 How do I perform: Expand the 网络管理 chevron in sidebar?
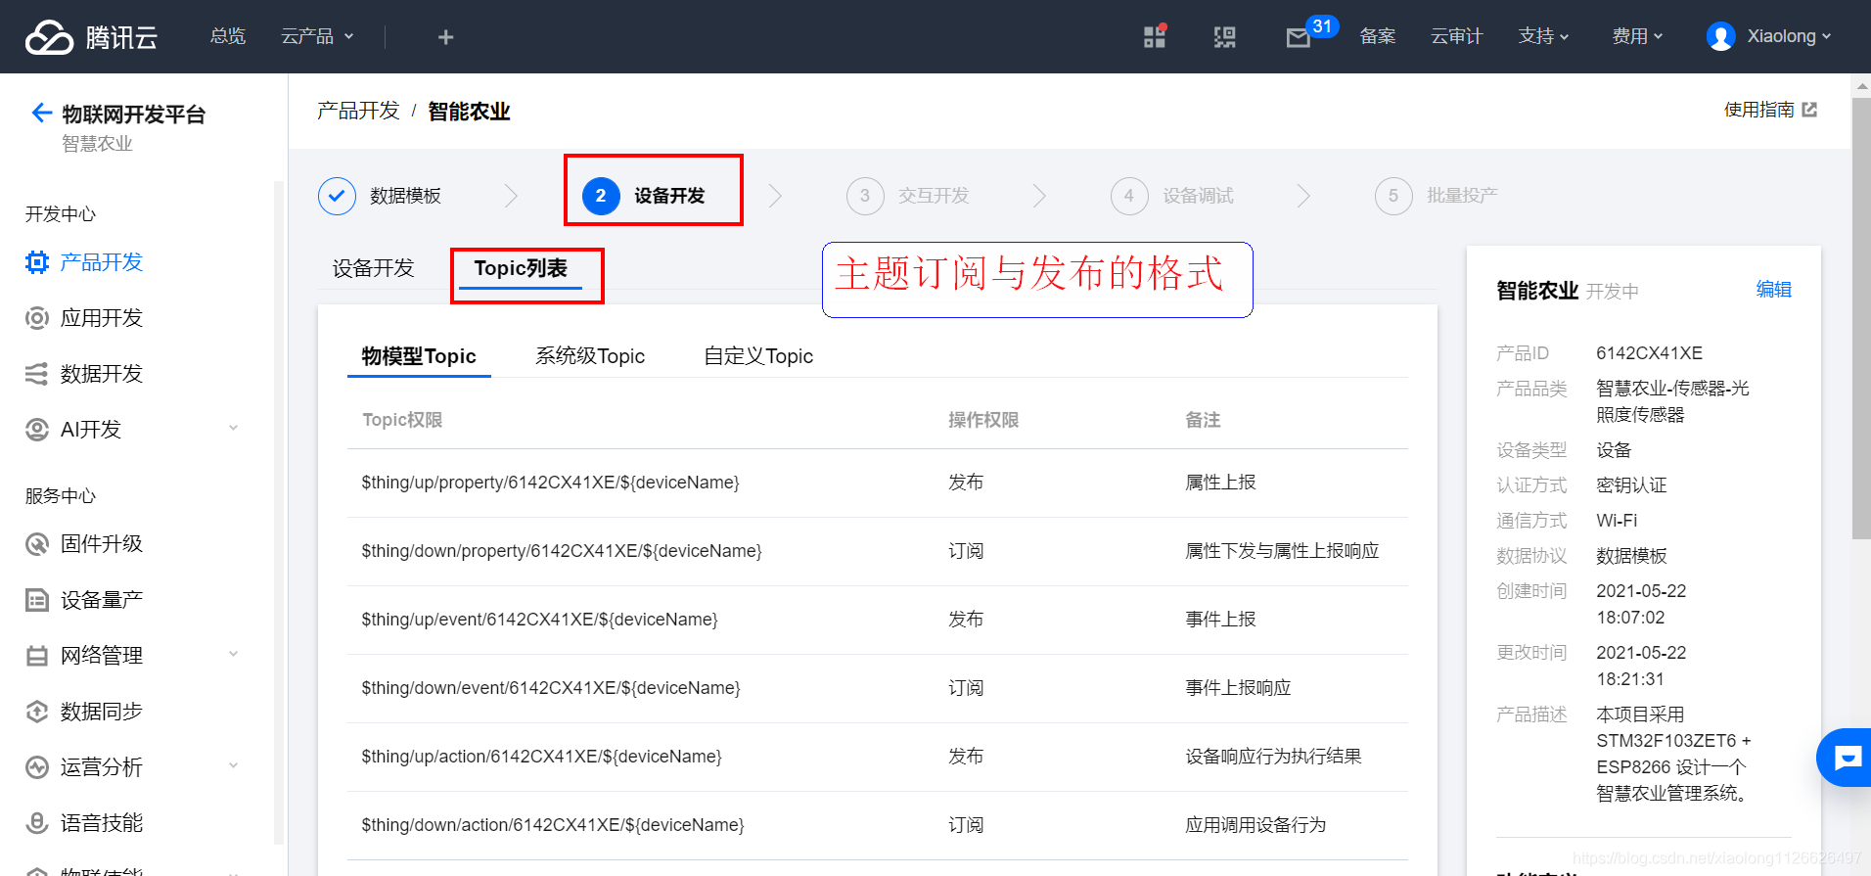[233, 654]
